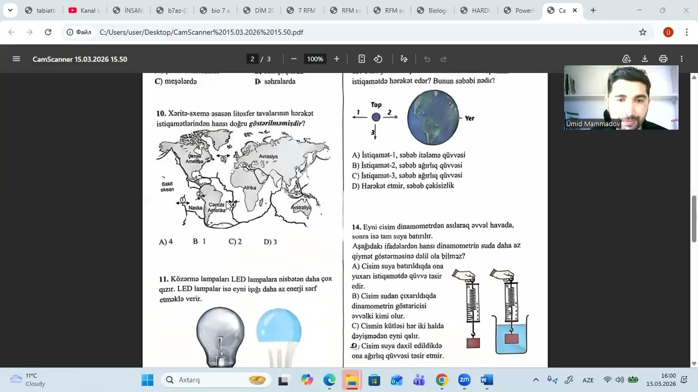The height and width of the screenshot is (392, 698).
Task: Click 'C) İstiqamət-3, səbəb ağırlıq qüvvəsi' option
Action: [x=407, y=176]
